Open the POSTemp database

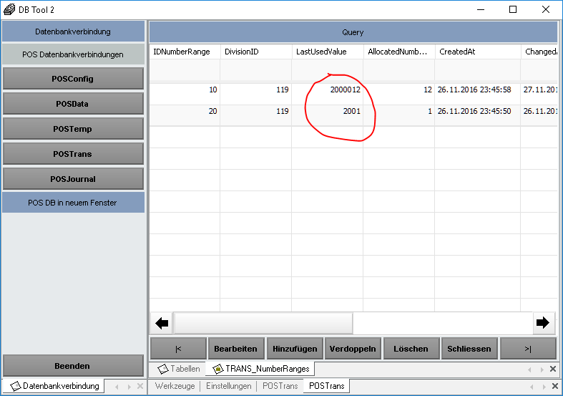(x=73, y=129)
